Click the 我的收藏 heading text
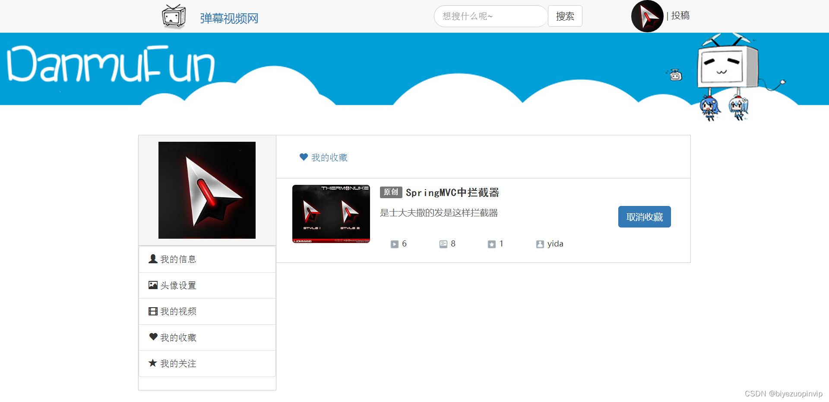The width and height of the screenshot is (829, 402). [329, 158]
